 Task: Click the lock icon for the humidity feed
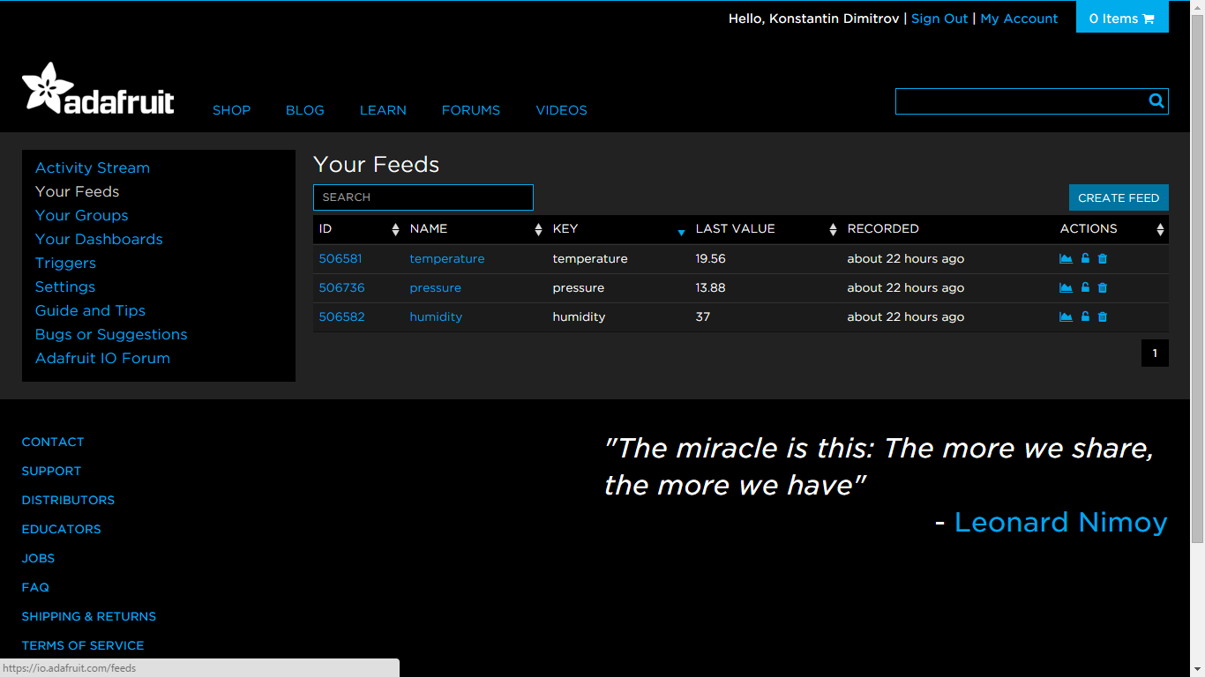(1084, 316)
